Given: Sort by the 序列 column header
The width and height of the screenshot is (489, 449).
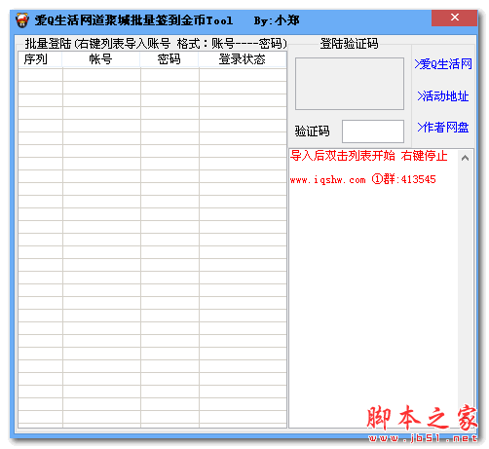Looking at the screenshot, I should [x=40, y=59].
